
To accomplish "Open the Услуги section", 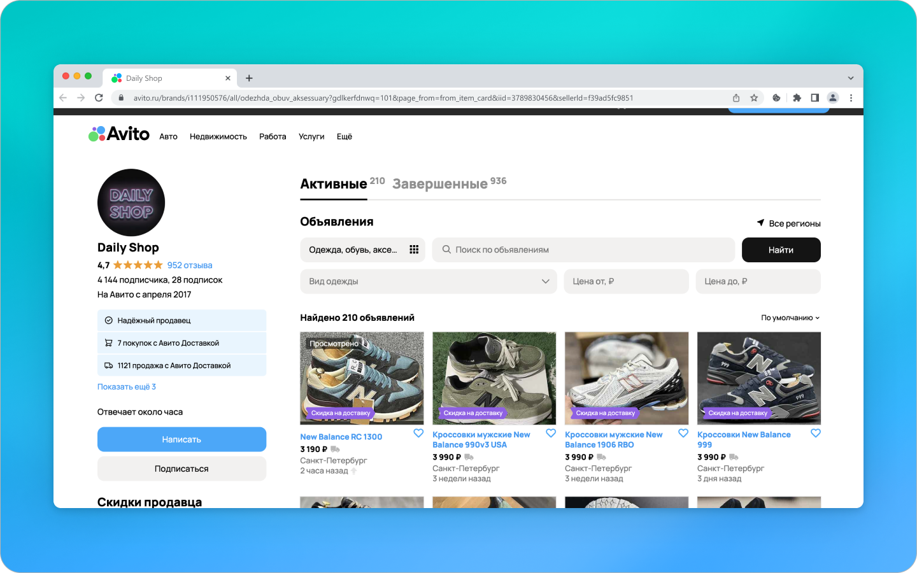I will pyautogui.click(x=311, y=136).
